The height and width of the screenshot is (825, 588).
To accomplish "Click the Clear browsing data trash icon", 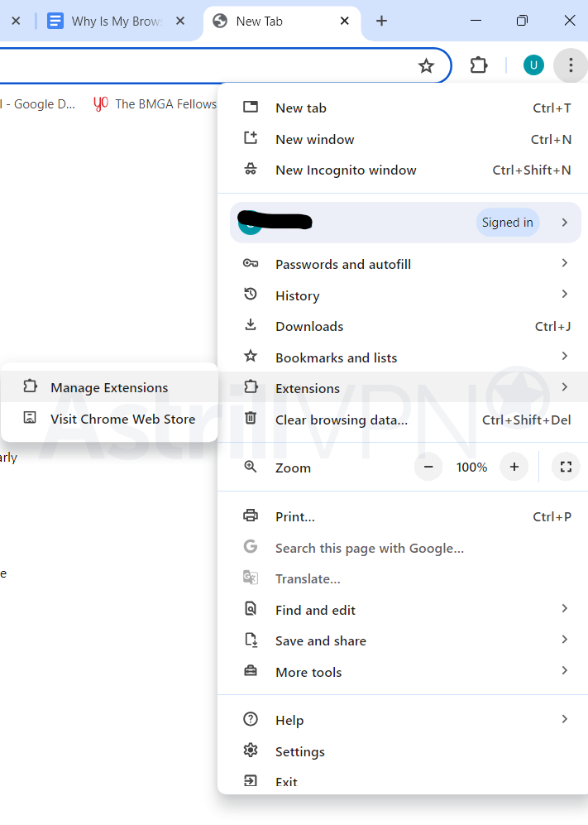I will pos(250,419).
